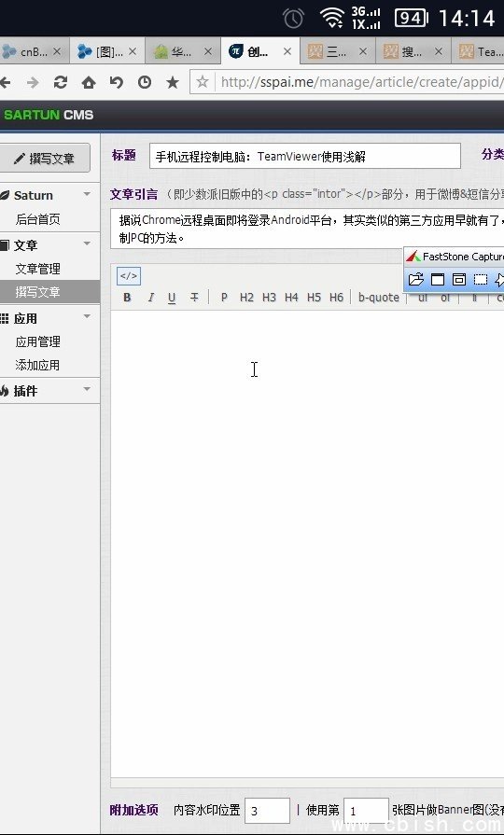Apply underline with the U button

click(172, 298)
